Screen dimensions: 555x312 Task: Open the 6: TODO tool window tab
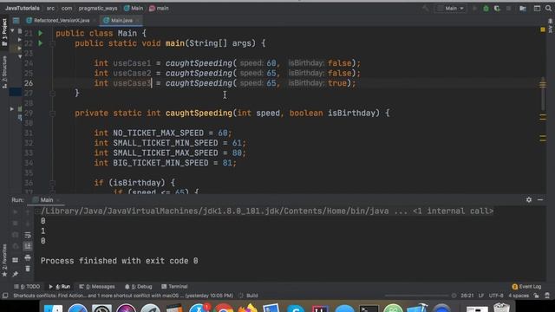pos(27,287)
